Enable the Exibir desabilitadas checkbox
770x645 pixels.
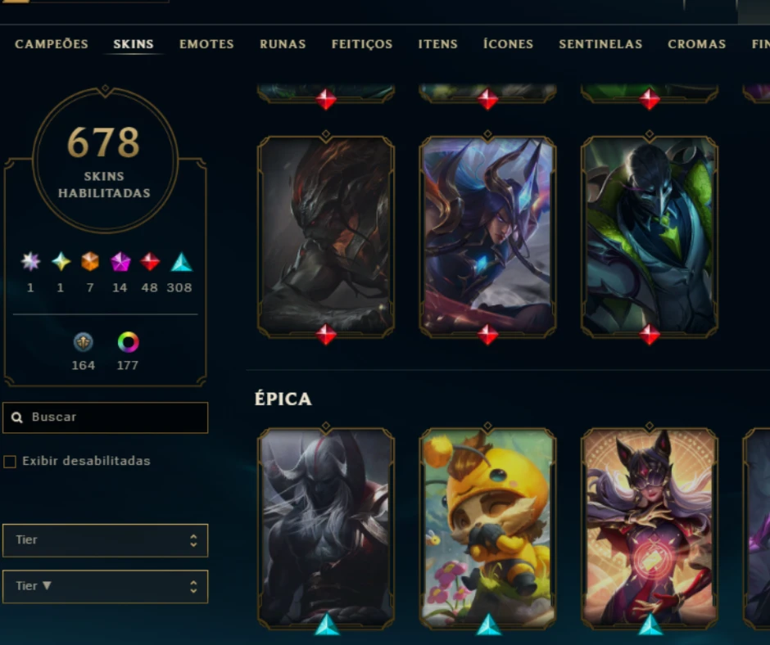(x=10, y=462)
